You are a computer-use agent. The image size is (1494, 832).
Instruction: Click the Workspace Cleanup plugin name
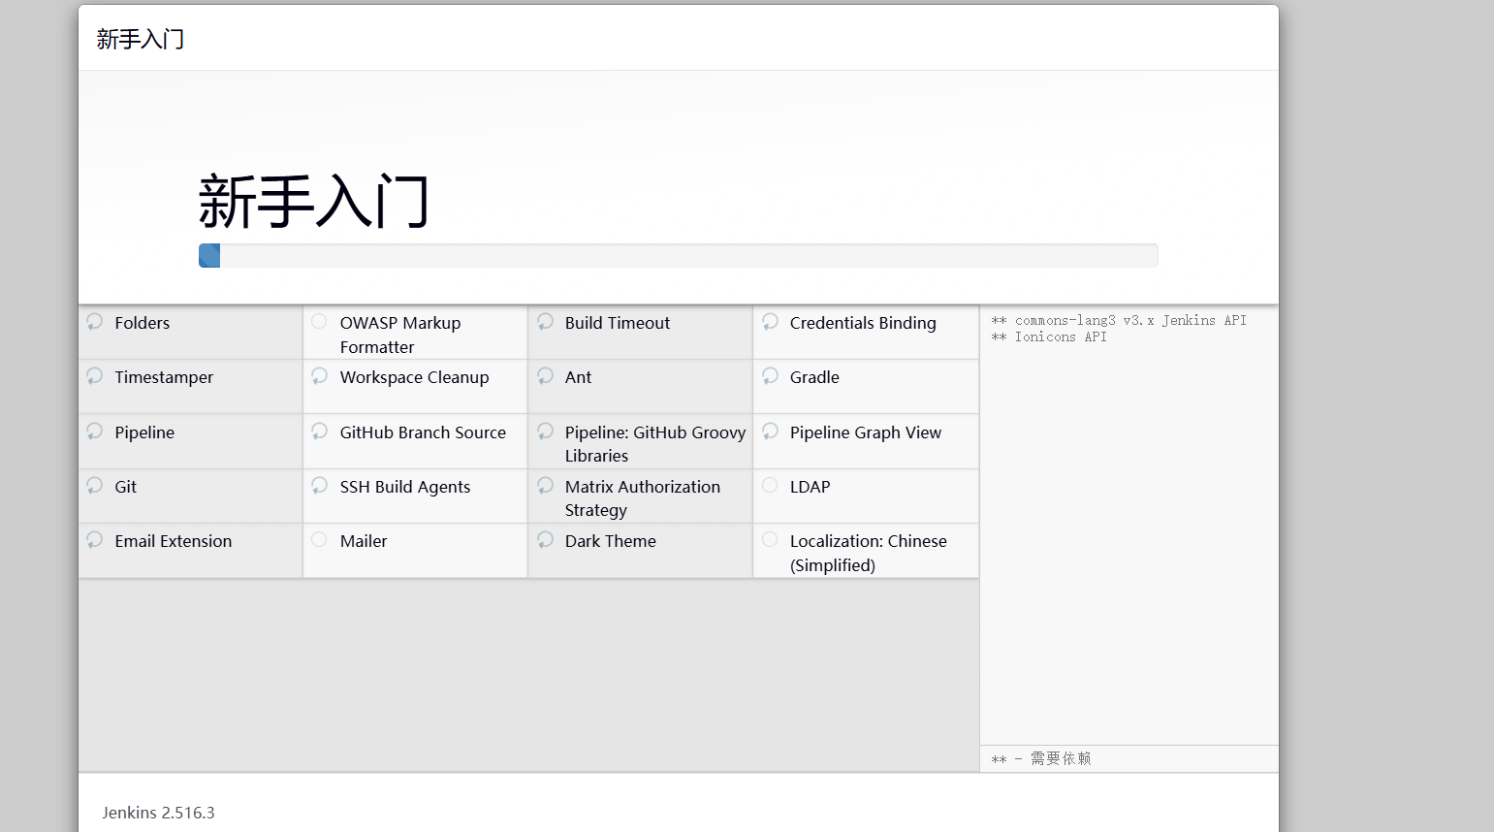414,377
